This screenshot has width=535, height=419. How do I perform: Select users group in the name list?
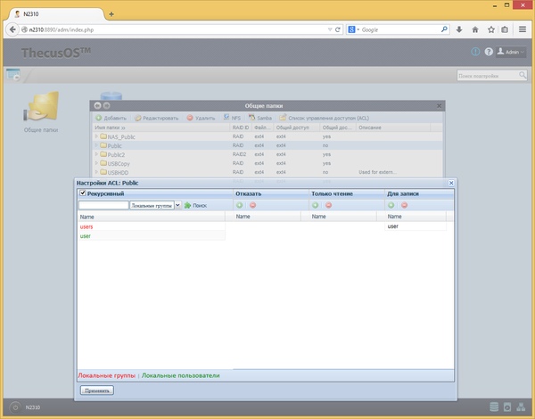86,226
